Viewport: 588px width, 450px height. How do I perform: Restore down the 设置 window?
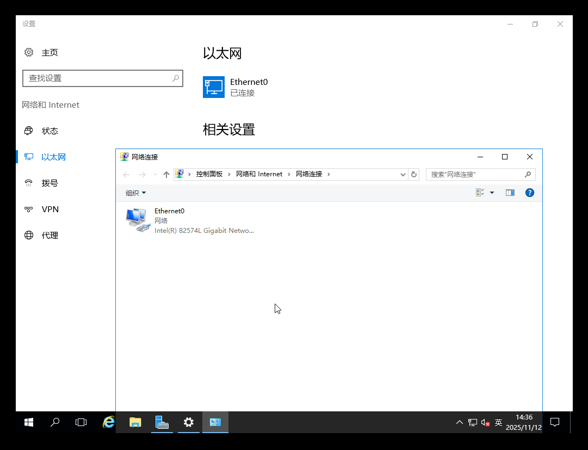pyautogui.click(x=535, y=24)
